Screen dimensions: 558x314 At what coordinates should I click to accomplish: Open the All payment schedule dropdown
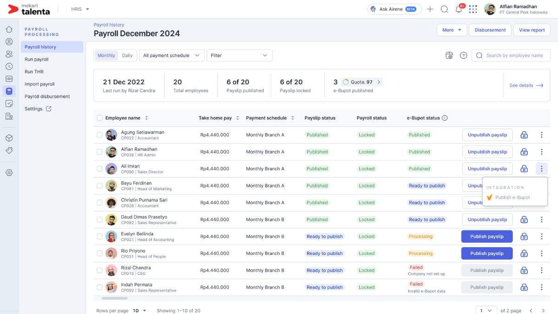(x=172, y=55)
